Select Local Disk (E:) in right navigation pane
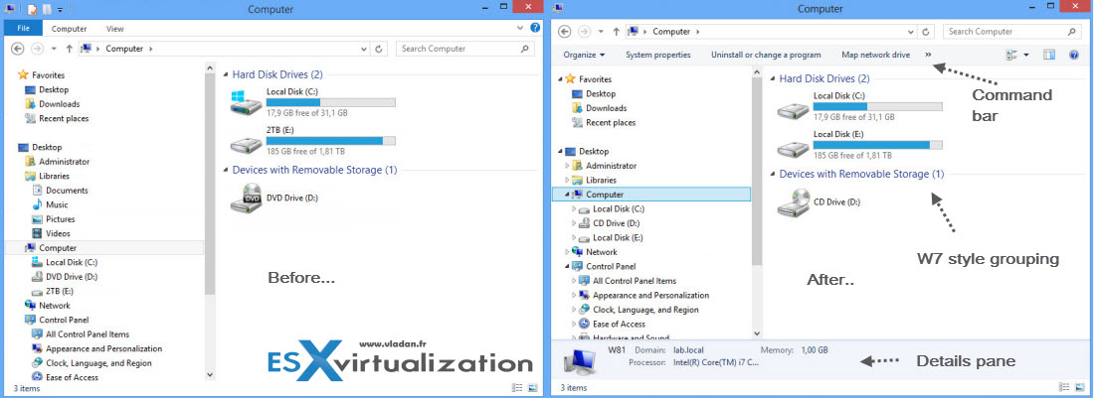The width and height of the screenshot is (1094, 398). pyautogui.click(x=611, y=238)
